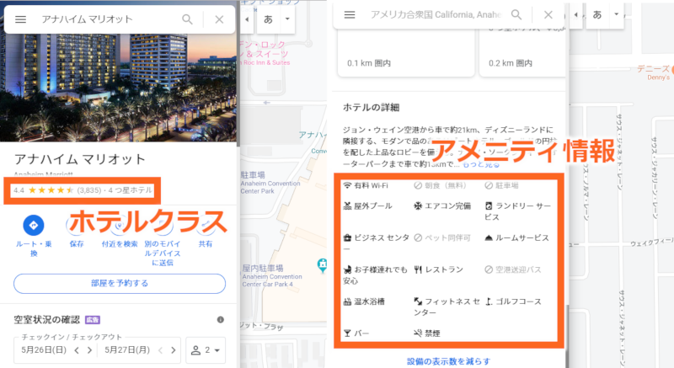Click もっと見る in hotel description
The image size is (674, 368).
pos(481,164)
